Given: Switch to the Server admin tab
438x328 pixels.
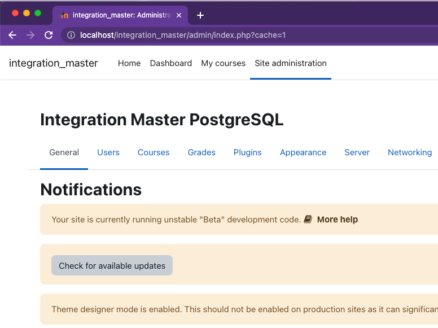Looking at the screenshot, I should point(357,152).
